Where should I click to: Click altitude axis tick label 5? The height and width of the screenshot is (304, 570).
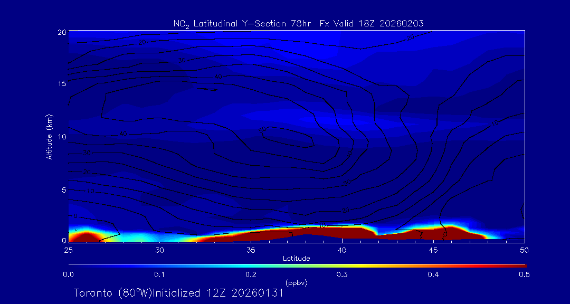coord(62,189)
